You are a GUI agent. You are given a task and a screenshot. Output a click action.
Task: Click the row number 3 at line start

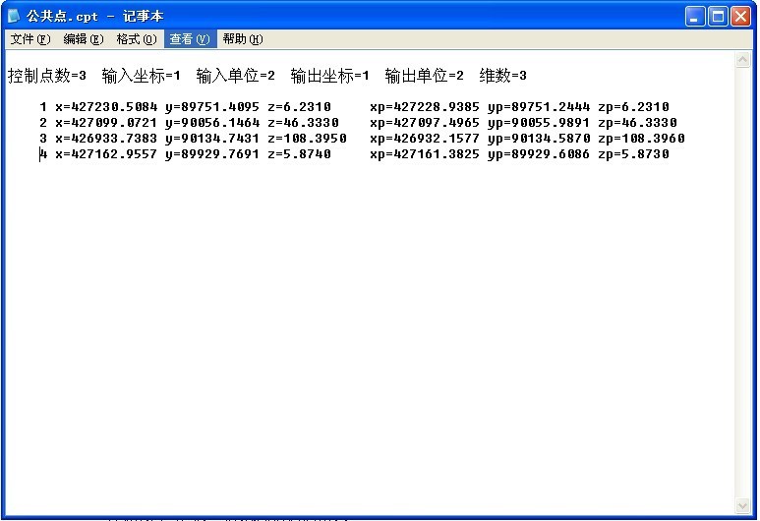[43, 139]
